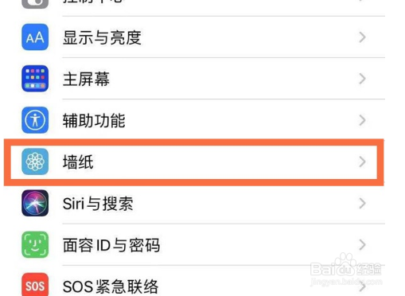405x296 pixels.
Task: Open the 显示与亮度 chevron arrow
Action: 362,37
